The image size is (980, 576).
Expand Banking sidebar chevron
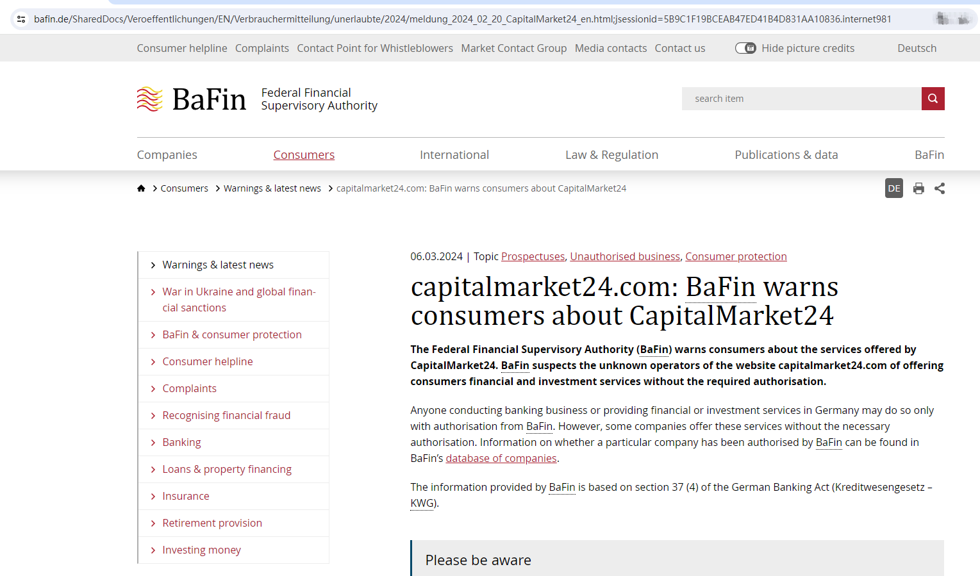[153, 443]
